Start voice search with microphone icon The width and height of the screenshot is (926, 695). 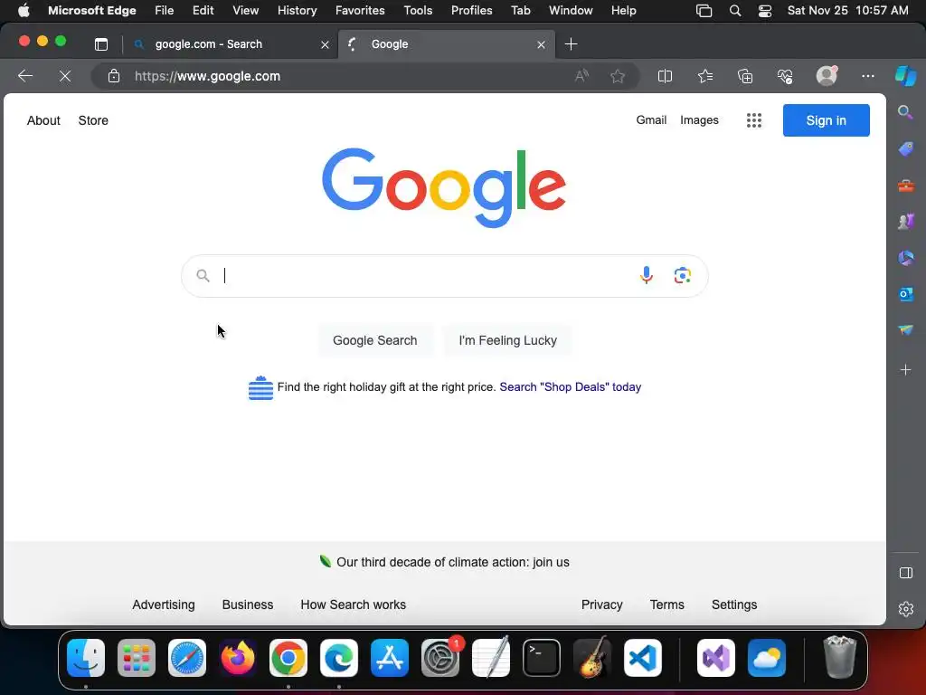tap(646, 275)
